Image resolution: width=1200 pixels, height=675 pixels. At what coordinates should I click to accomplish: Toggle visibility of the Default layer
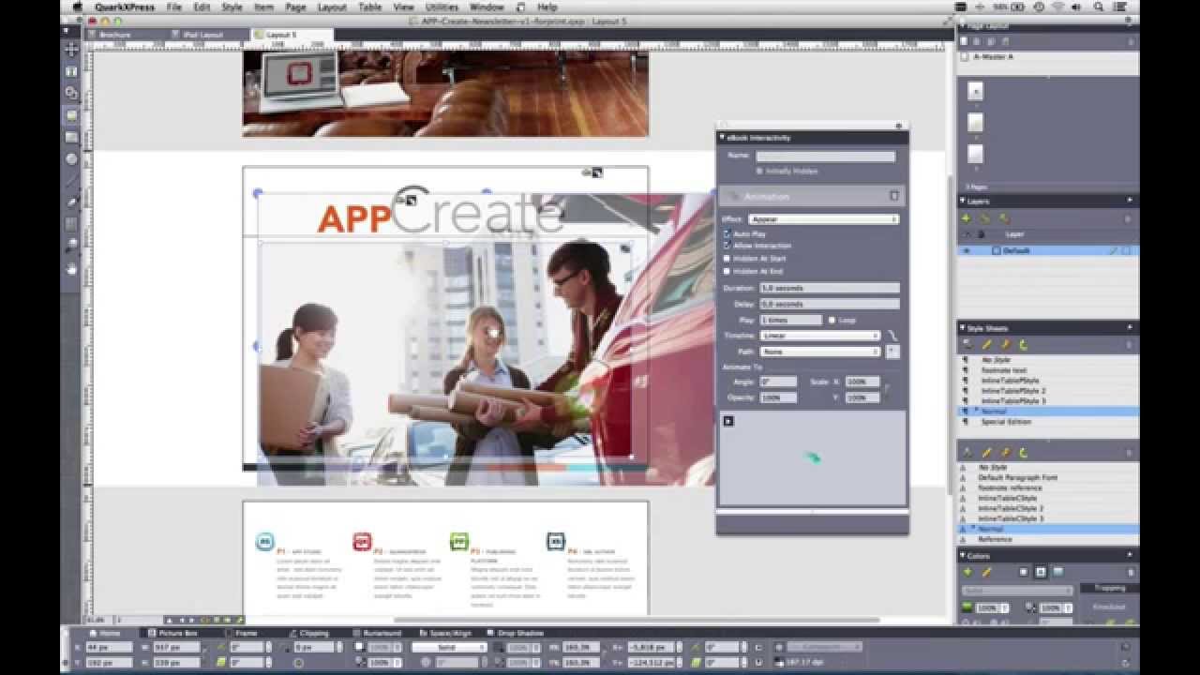pos(967,250)
